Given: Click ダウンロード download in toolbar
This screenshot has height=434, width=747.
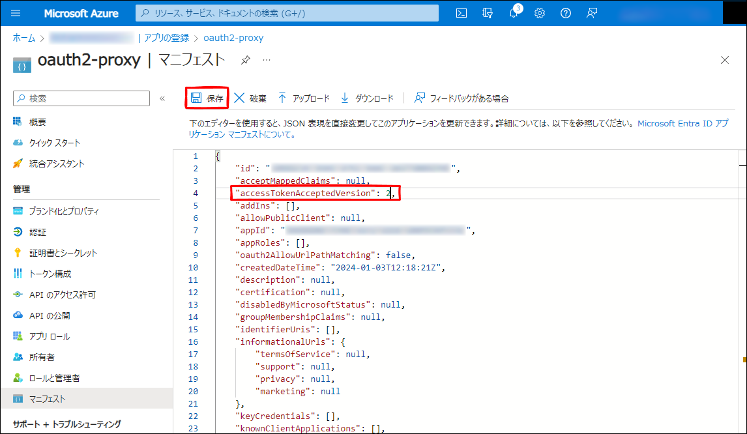Looking at the screenshot, I should coord(367,98).
